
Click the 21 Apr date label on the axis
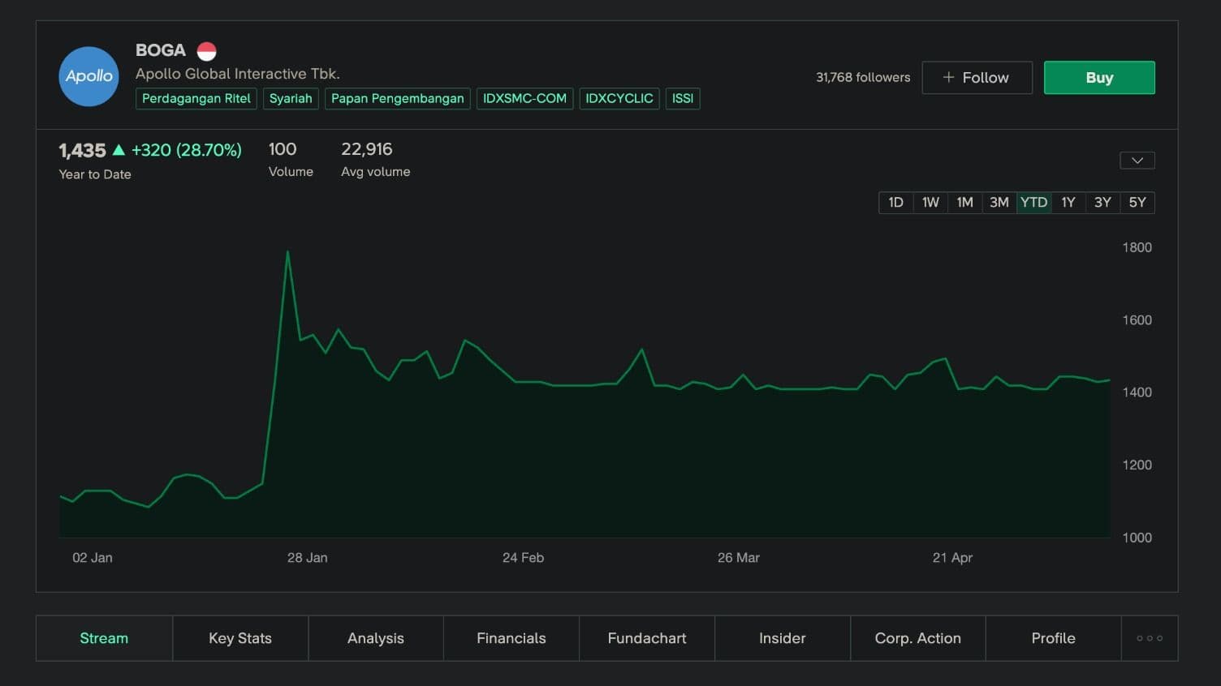coord(952,558)
